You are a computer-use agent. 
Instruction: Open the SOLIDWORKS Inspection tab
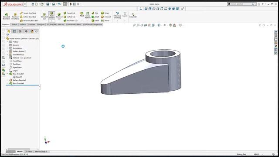point(92,24)
